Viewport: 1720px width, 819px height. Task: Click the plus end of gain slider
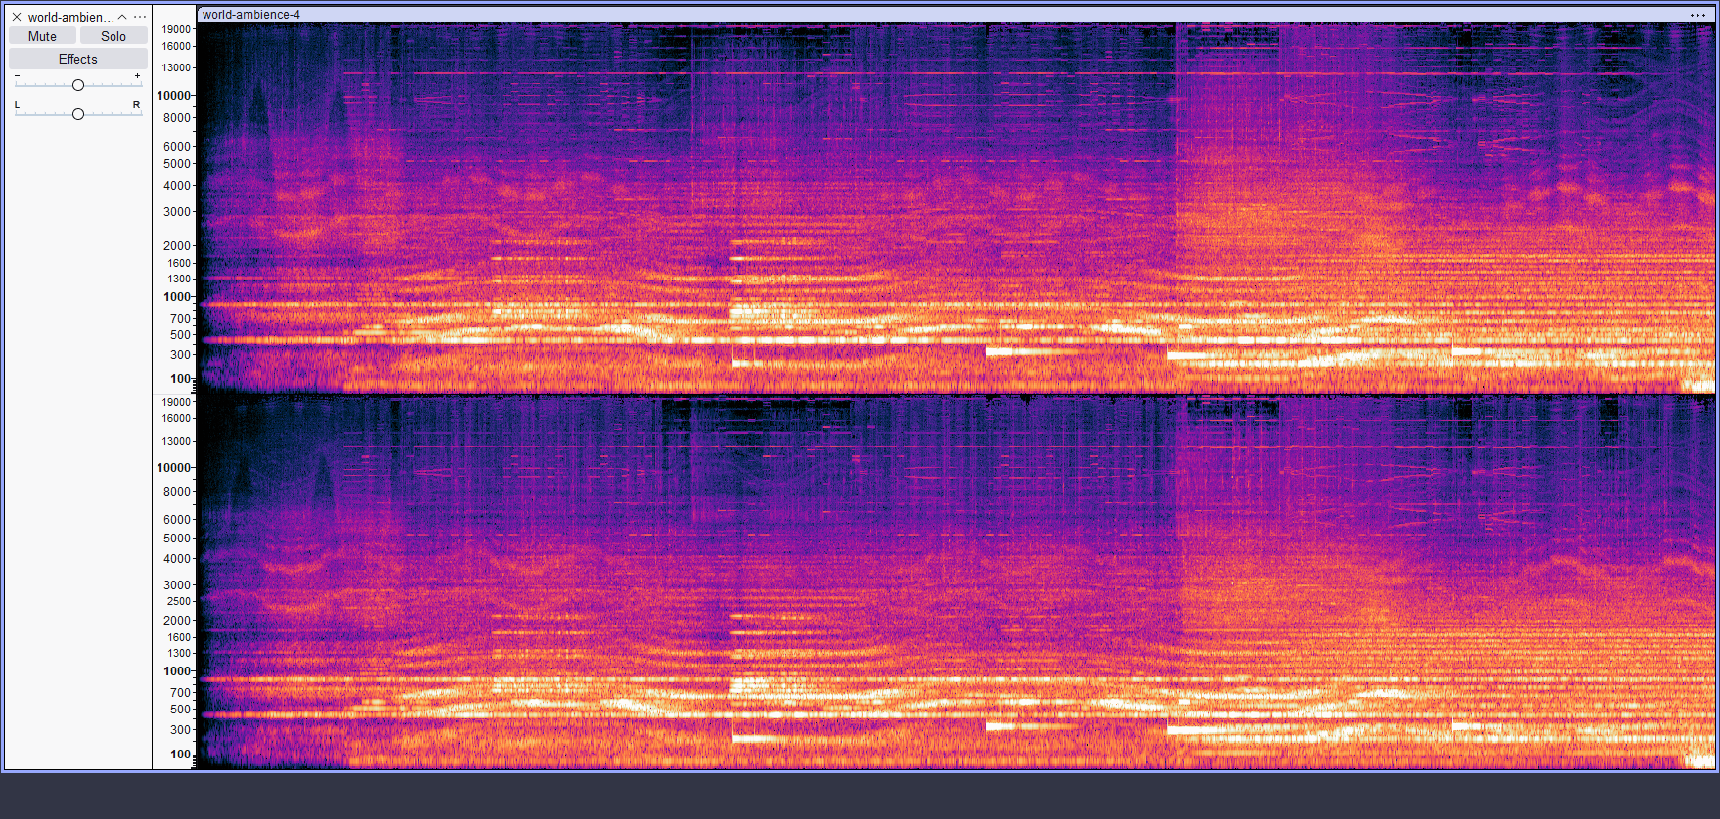137,76
